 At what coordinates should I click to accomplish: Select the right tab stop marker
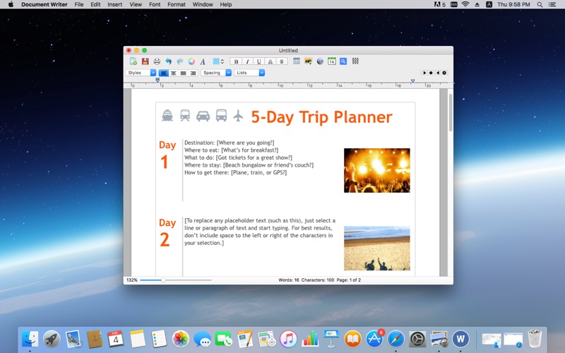(438, 73)
